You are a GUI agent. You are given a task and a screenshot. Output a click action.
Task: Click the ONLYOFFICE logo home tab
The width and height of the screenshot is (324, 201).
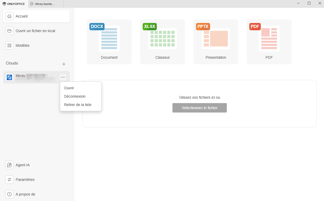coord(14,4)
